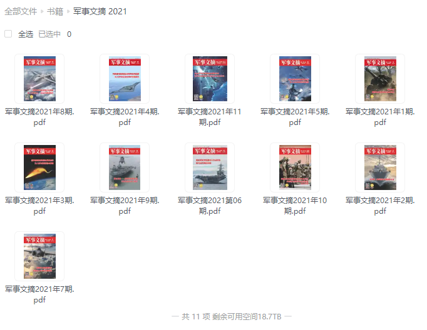Open cover thumbnail of 军事文摘2021第06期.pdf

point(210,167)
